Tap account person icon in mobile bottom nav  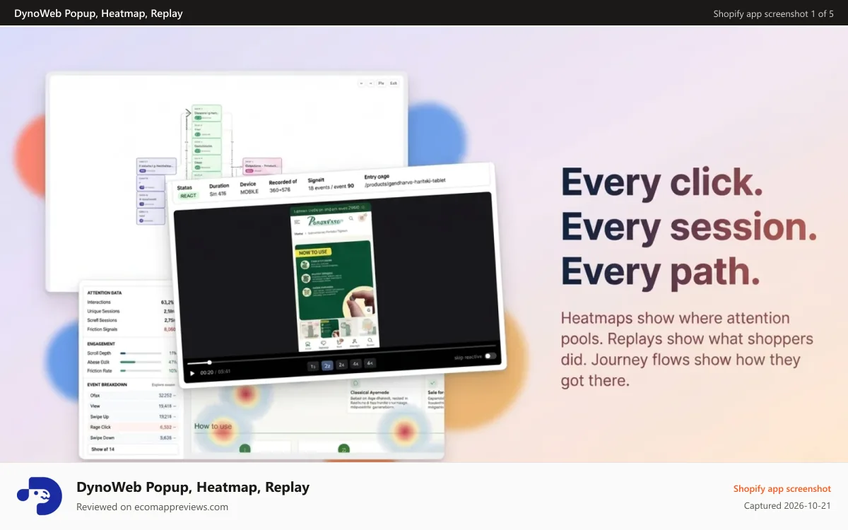pos(355,341)
